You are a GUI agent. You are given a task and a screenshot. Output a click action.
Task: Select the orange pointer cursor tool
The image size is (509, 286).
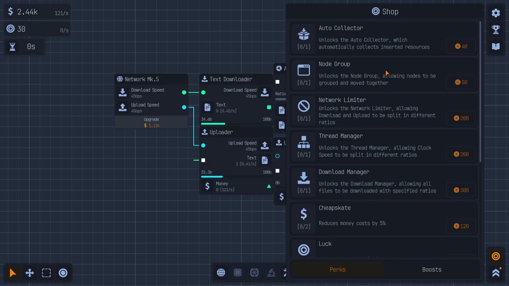[x=13, y=273]
